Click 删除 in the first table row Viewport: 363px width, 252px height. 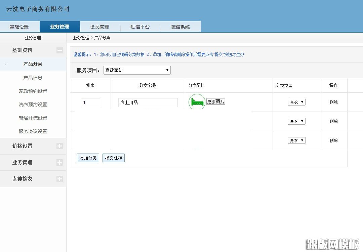pos(333,102)
